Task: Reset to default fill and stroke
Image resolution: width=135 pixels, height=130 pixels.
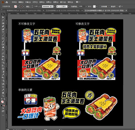Action: pos(2,99)
